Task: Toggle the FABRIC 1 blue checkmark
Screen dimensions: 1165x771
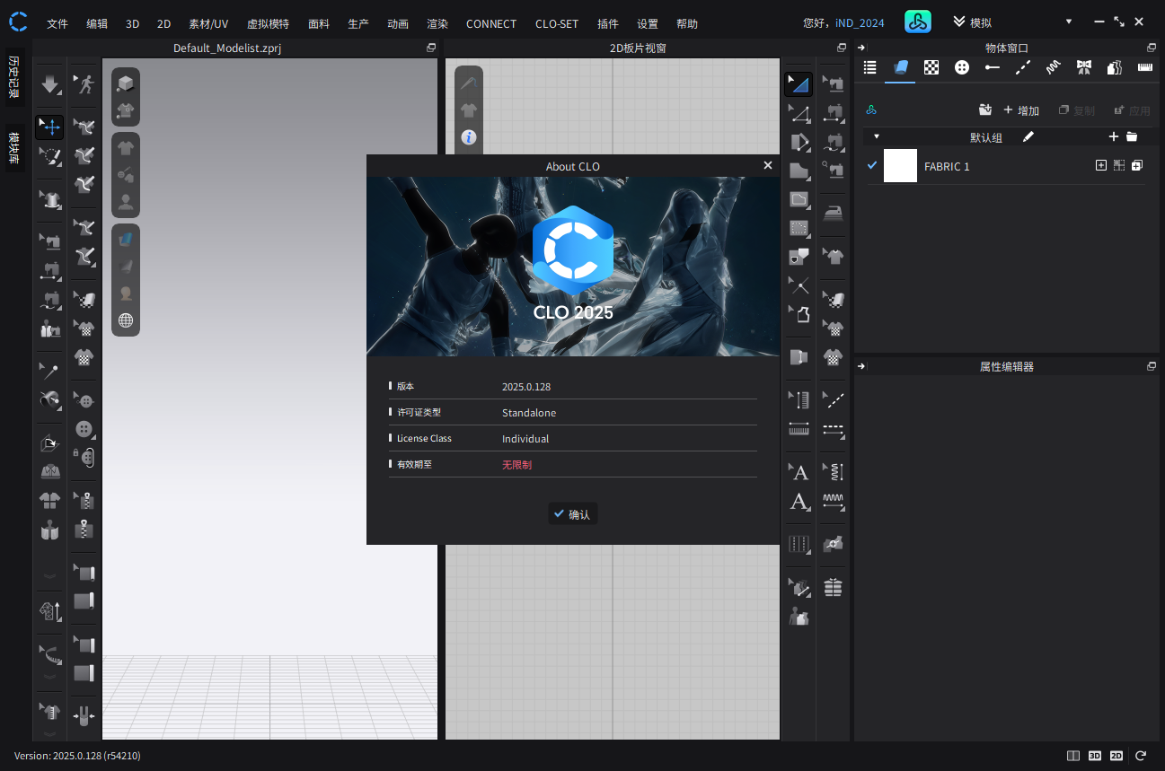Action: click(x=871, y=165)
